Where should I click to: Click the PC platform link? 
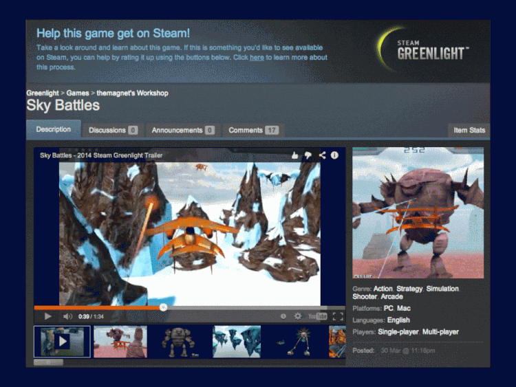tap(388, 309)
